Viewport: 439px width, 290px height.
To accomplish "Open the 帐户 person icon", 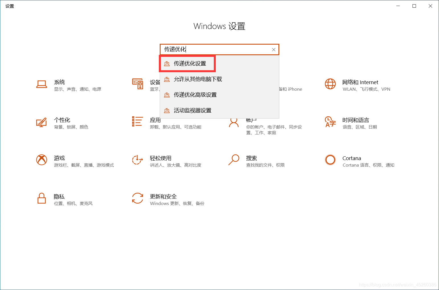I will coord(234,123).
